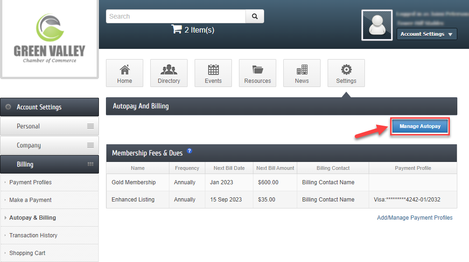The image size is (469, 262).
Task: Select the Billing sidebar section
Action: (49, 164)
